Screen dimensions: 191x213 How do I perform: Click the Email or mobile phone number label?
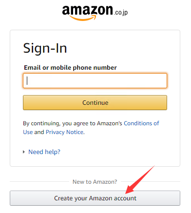pos(70,68)
